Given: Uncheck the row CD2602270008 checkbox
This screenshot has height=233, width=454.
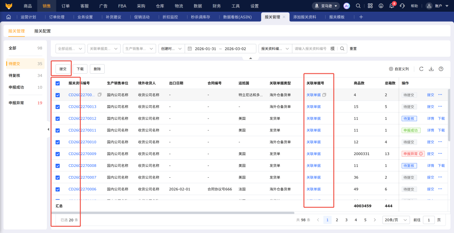Looking at the screenshot, I should click(58, 166).
